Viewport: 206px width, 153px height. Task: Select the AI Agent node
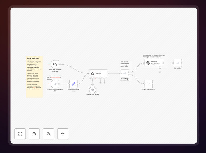99,73
